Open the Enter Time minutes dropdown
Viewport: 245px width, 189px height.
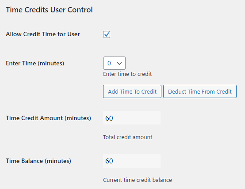tap(115, 63)
